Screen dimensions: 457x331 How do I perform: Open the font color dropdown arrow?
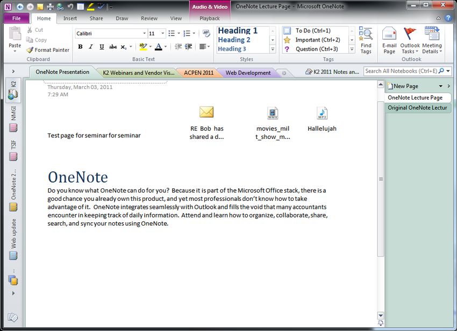click(x=166, y=46)
